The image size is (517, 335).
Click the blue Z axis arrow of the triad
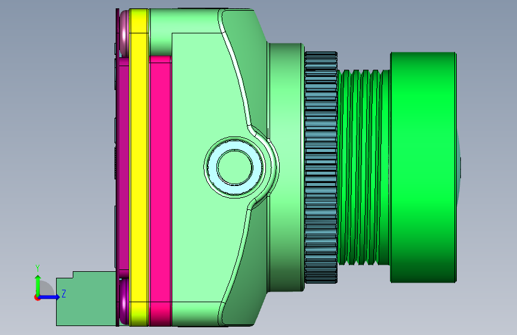pyautogui.click(x=49, y=297)
